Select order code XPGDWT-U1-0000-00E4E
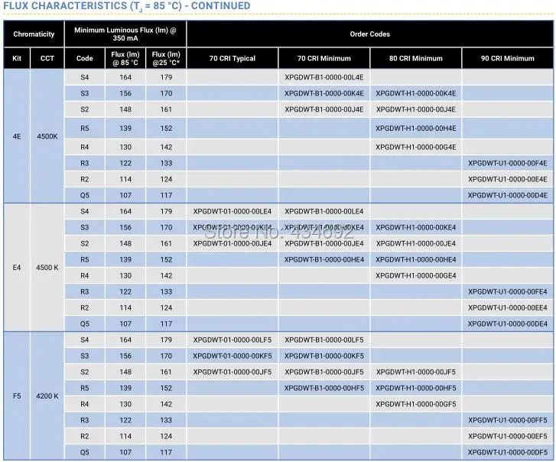 coord(507,180)
